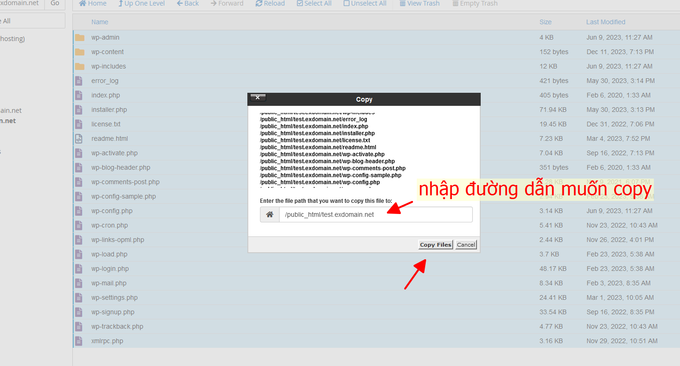Select the installer.php file name
680x366 pixels.
pos(109,110)
